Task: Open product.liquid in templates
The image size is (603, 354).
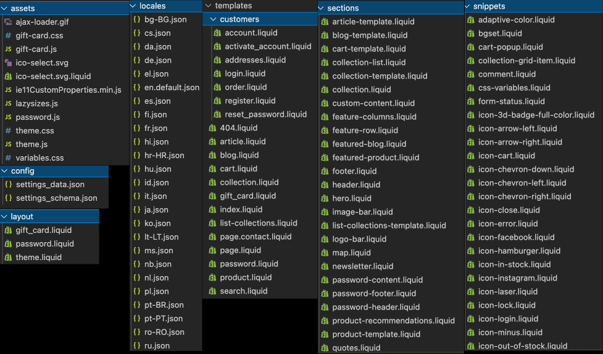Action: coord(246,277)
